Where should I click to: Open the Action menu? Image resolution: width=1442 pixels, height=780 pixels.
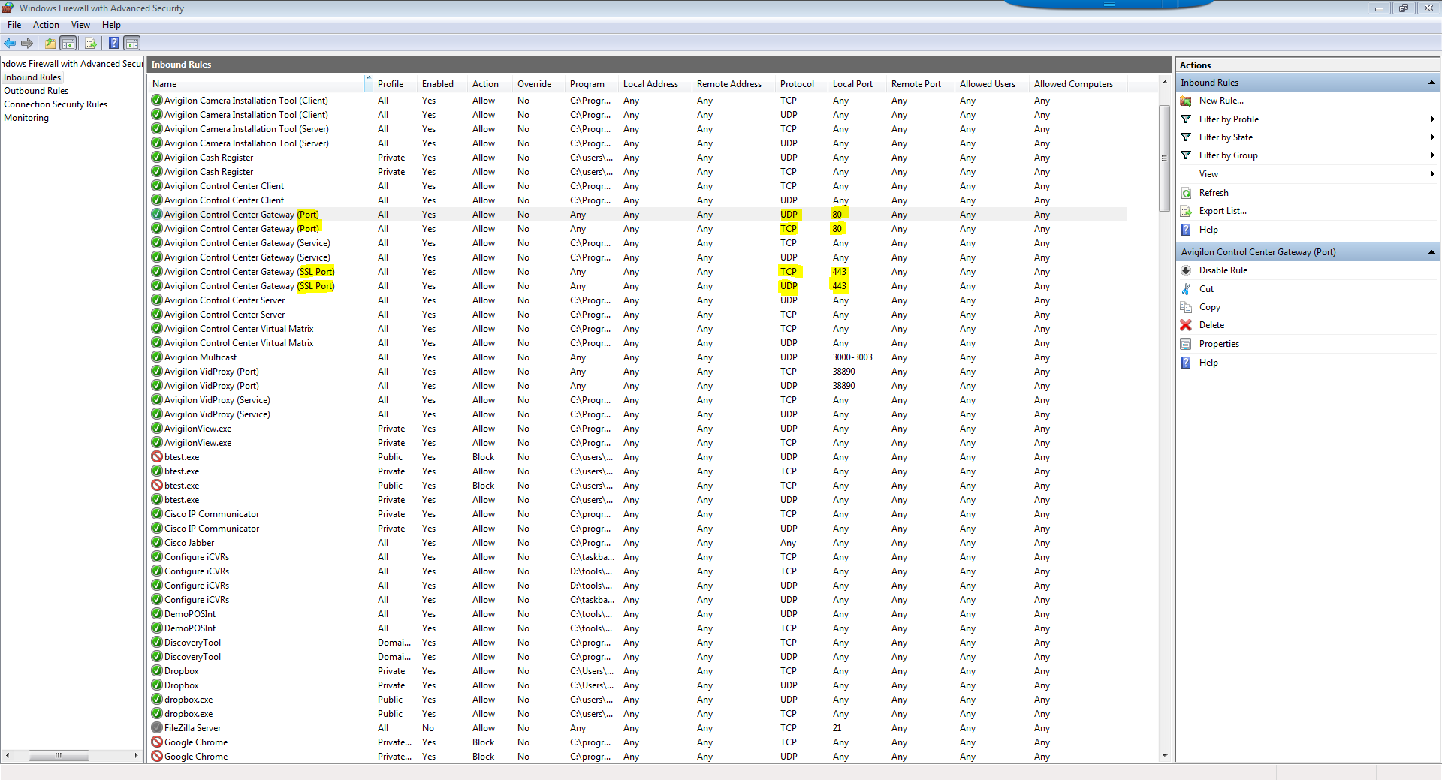pos(46,25)
